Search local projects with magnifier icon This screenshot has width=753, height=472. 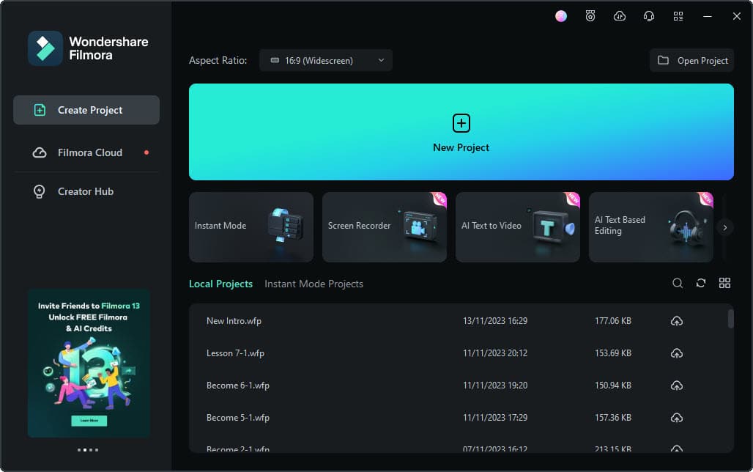click(x=677, y=283)
